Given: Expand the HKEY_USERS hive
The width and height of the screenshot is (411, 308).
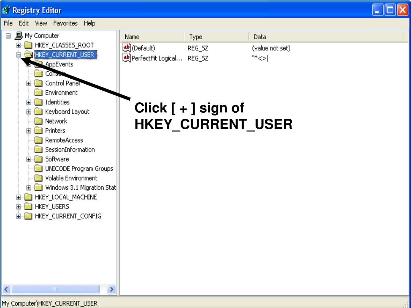Looking at the screenshot, I should [x=18, y=207].
